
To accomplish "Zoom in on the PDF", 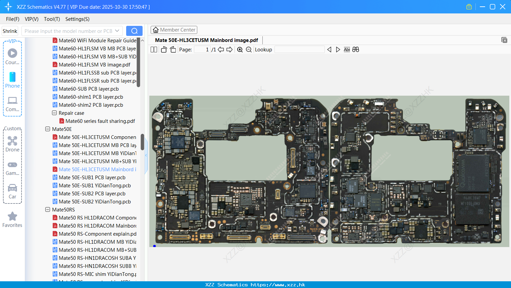I will click(x=240, y=50).
